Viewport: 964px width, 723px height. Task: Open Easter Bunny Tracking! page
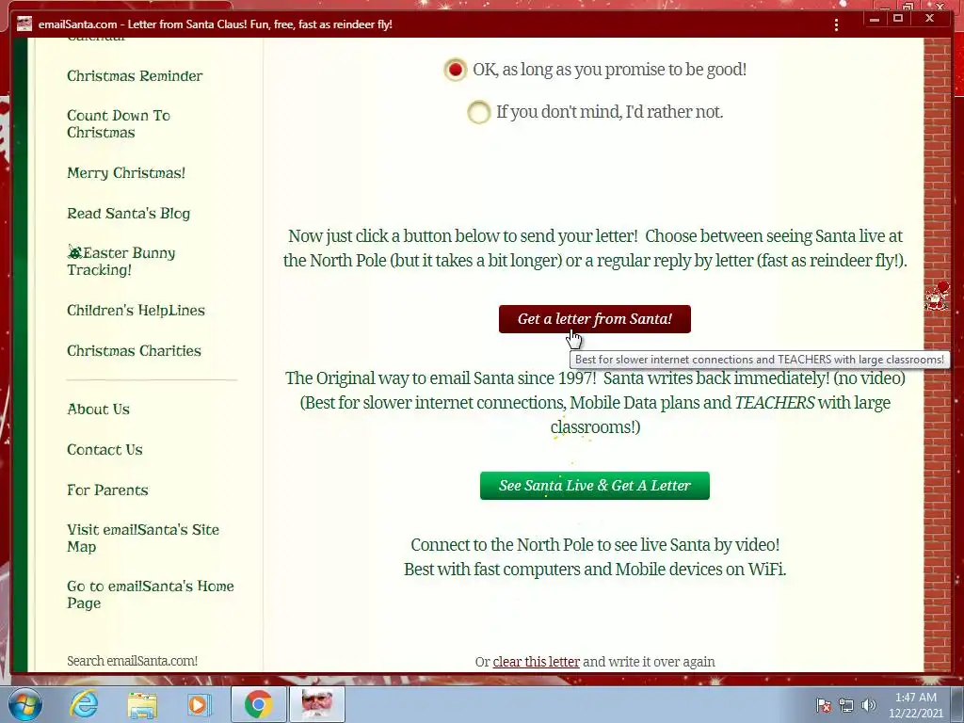coord(121,262)
